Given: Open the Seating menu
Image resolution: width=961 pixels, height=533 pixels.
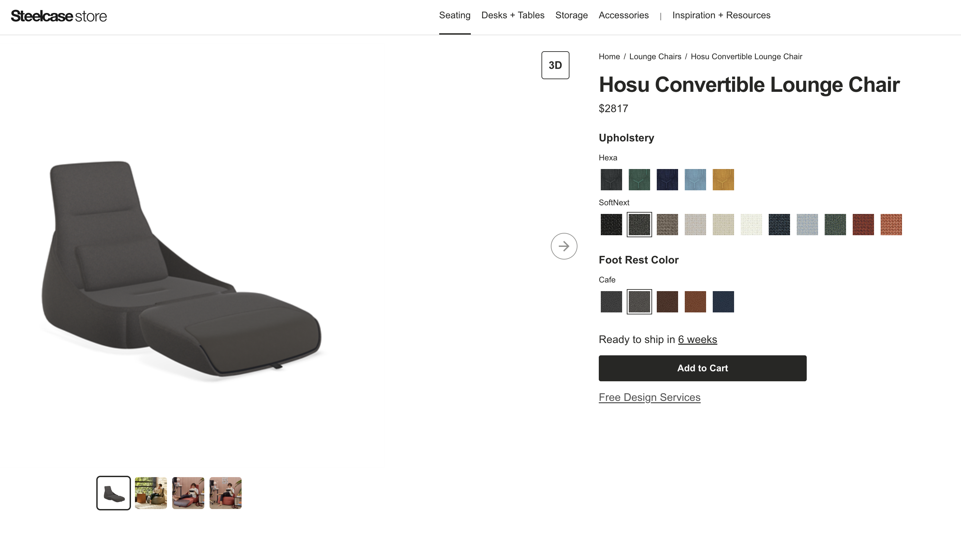Looking at the screenshot, I should pyautogui.click(x=455, y=15).
